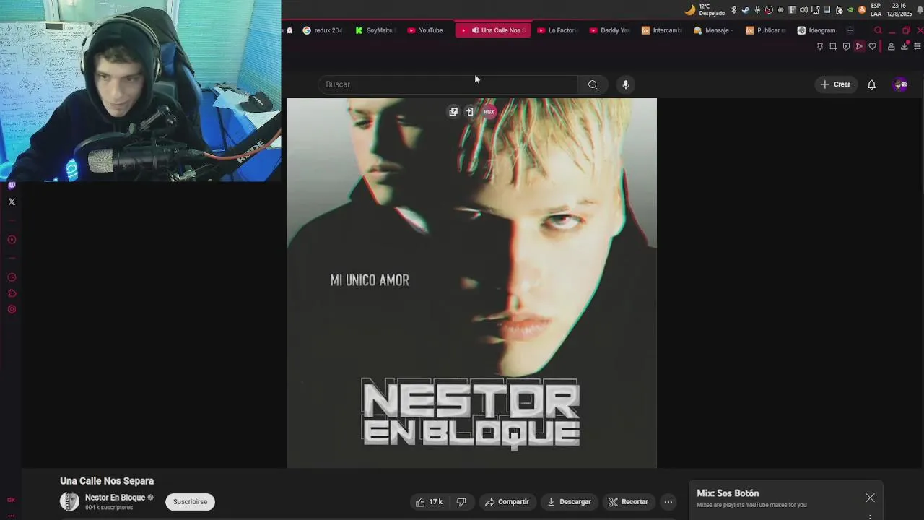Open a new tab with the plus button
The width and height of the screenshot is (924, 520).
coord(850,30)
